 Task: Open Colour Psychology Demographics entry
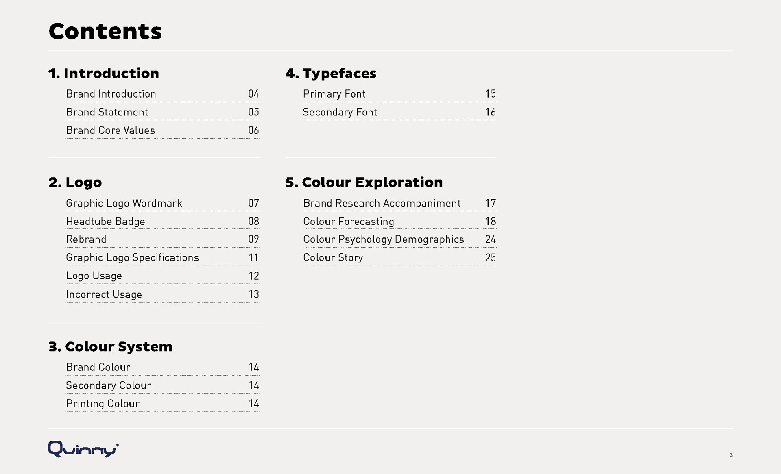[384, 239]
